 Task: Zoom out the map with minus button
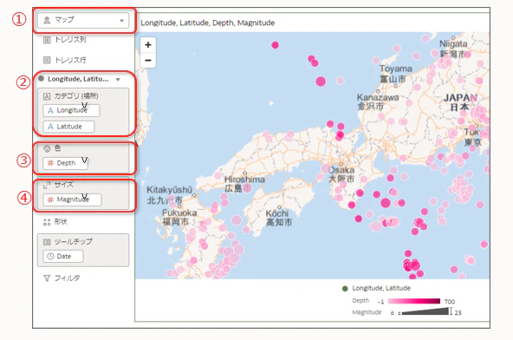coord(148,60)
